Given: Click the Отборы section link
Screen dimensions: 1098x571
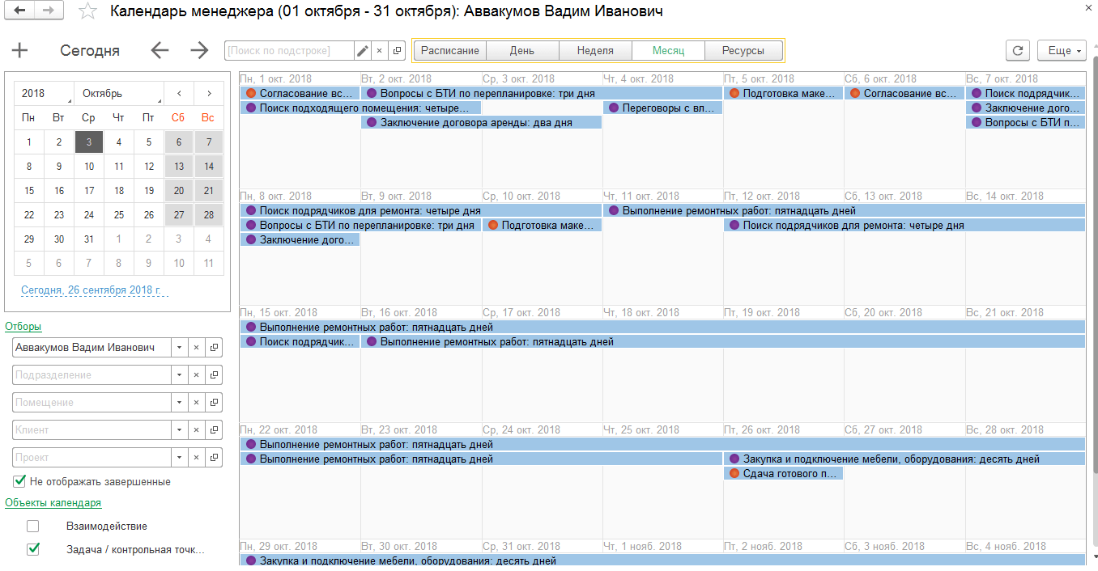Looking at the screenshot, I should [23, 327].
